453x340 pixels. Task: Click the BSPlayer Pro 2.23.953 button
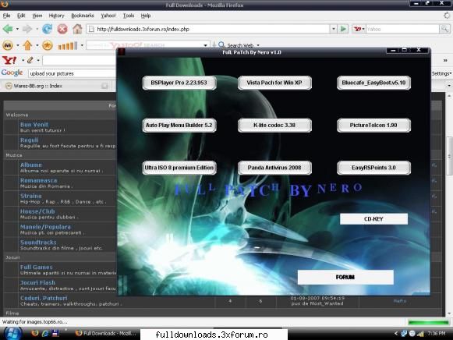tap(179, 83)
